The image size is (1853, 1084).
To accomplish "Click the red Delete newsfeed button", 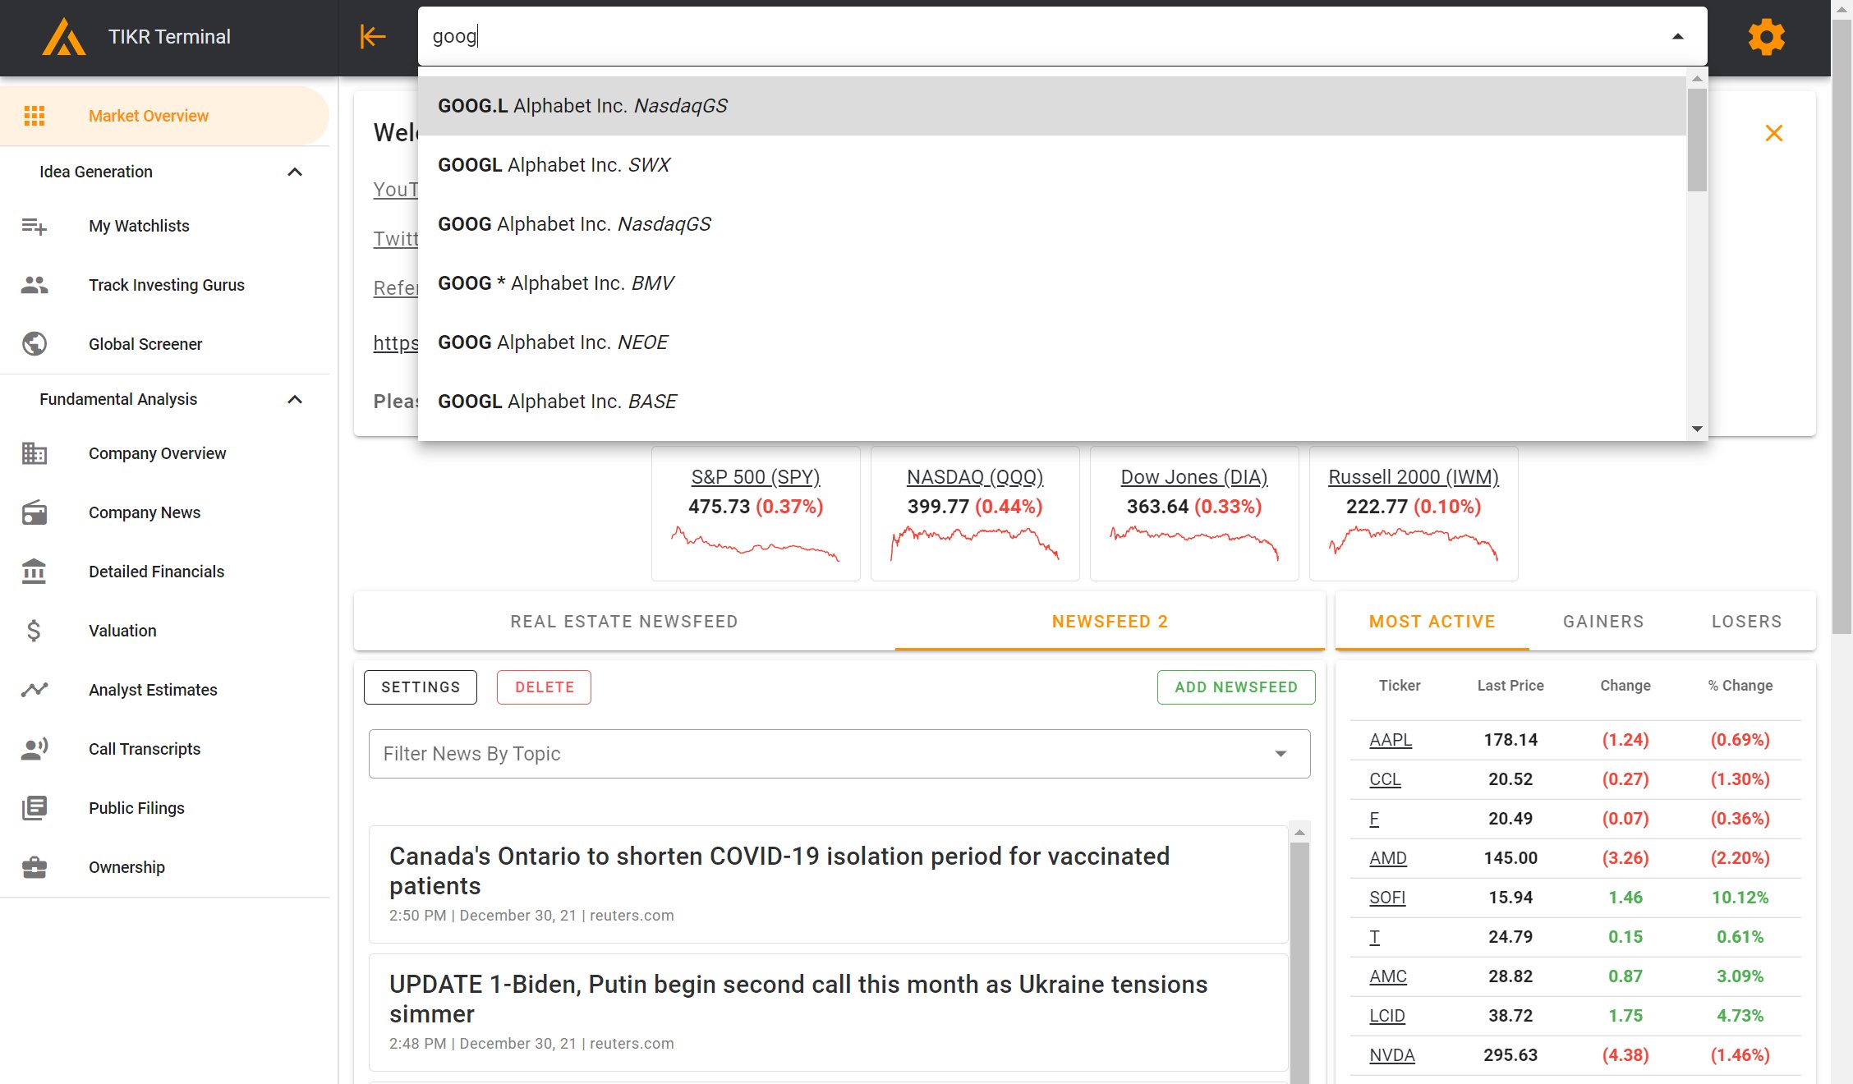I will [x=544, y=687].
